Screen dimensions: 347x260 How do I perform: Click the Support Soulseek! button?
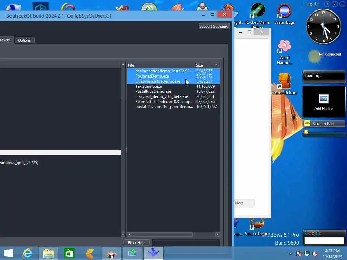(214, 26)
